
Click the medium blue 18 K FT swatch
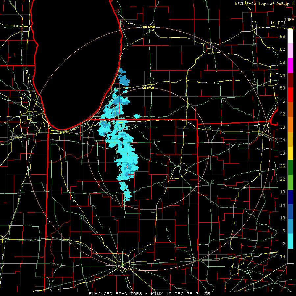tap(290, 211)
